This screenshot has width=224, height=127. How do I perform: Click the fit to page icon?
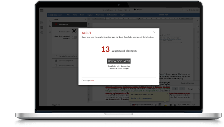[170, 105]
